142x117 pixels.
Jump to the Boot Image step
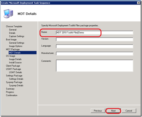11,39
